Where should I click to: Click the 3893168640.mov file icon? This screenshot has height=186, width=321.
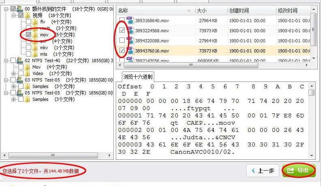[x=130, y=21]
